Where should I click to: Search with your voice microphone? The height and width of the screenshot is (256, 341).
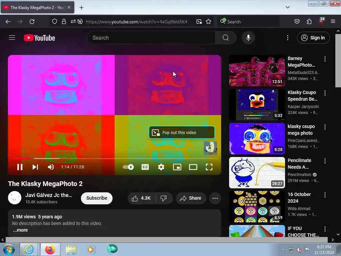pos(248,38)
